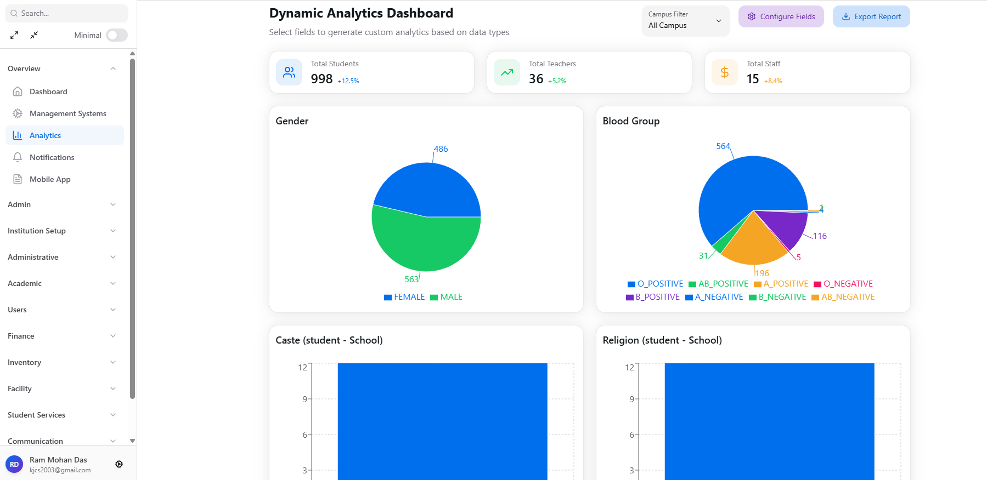The image size is (987, 480).
Task: Click the Notifications bell icon
Action: tap(18, 157)
